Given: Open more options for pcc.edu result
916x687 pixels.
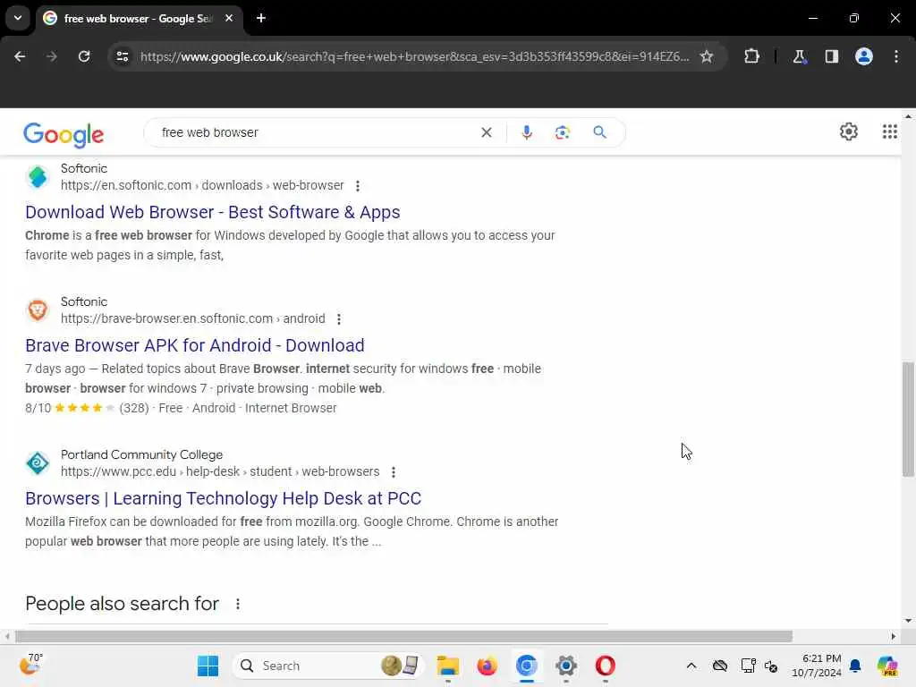Looking at the screenshot, I should pos(394,472).
